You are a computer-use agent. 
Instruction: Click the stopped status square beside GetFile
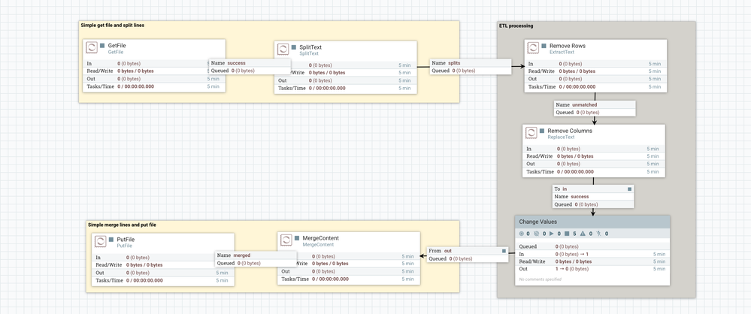[x=102, y=46]
